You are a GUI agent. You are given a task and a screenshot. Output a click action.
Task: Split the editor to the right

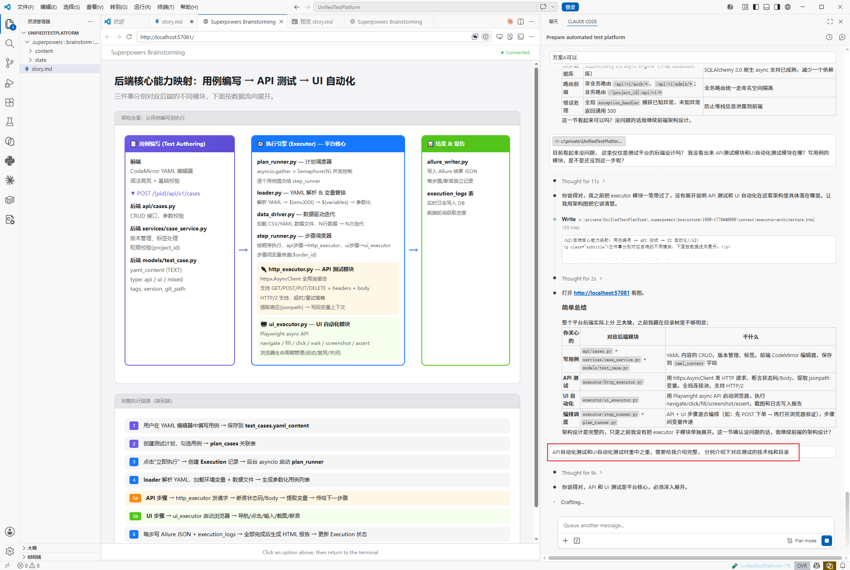[521, 22]
